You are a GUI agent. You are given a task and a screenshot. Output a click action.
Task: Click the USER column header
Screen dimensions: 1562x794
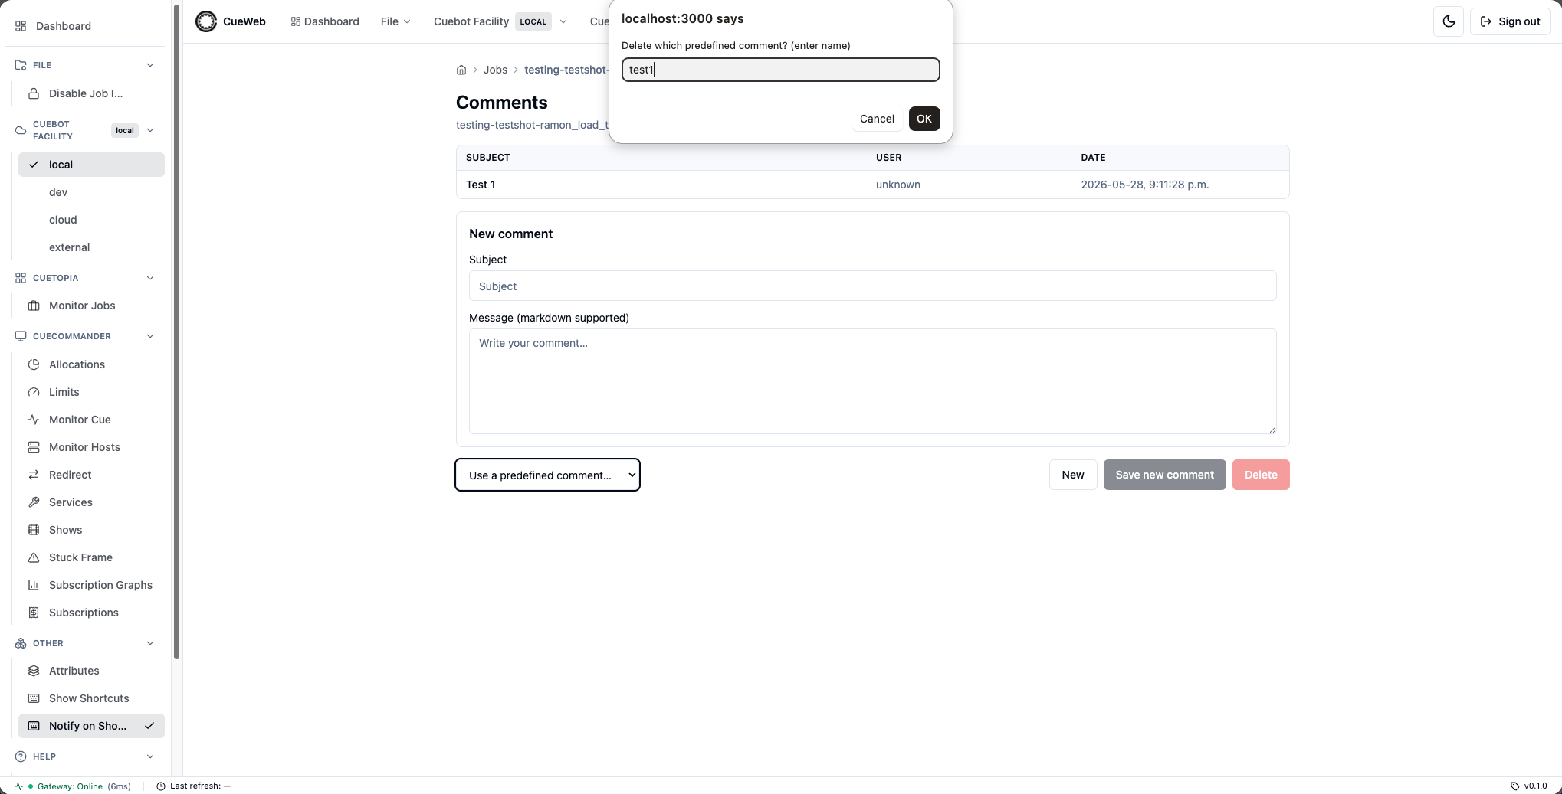point(888,158)
